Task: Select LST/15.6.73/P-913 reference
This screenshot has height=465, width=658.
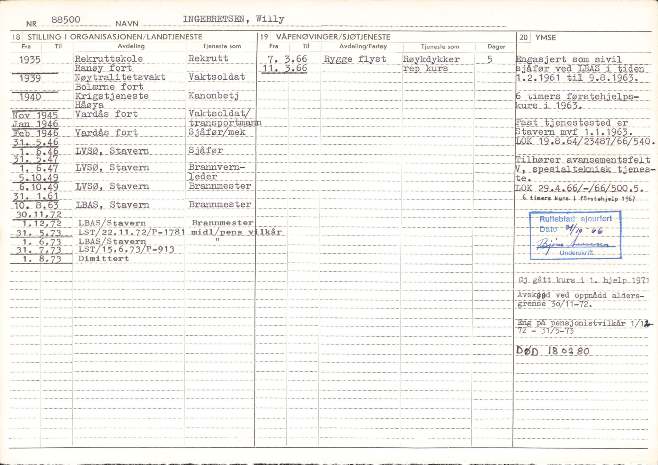Action: pos(126,249)
